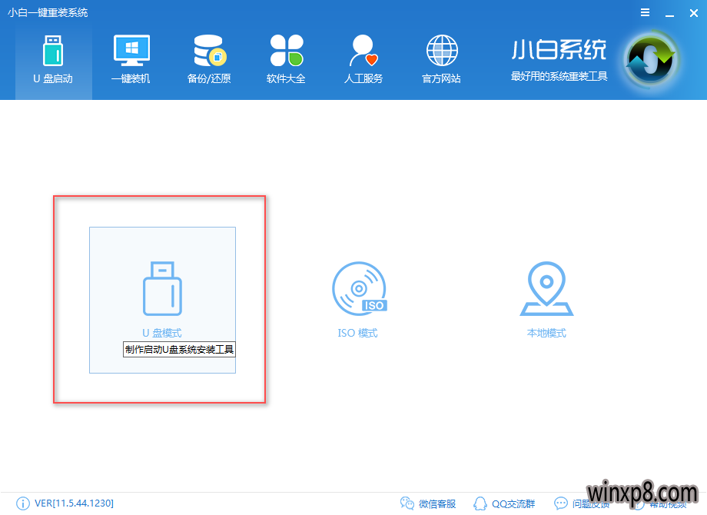Click the 最好用的系统重装工具 slogan text

click(559, 76)
